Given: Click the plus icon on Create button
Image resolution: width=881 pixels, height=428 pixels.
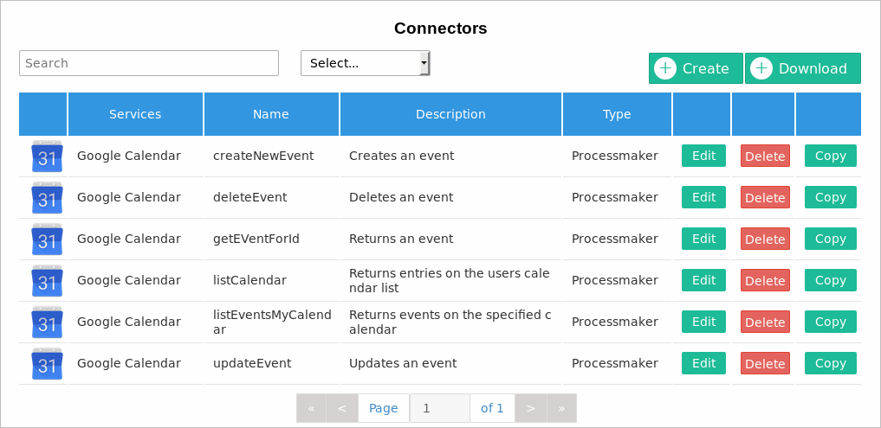Looking at the screenshot, I should pyautogui.click(x=665, y=69).
